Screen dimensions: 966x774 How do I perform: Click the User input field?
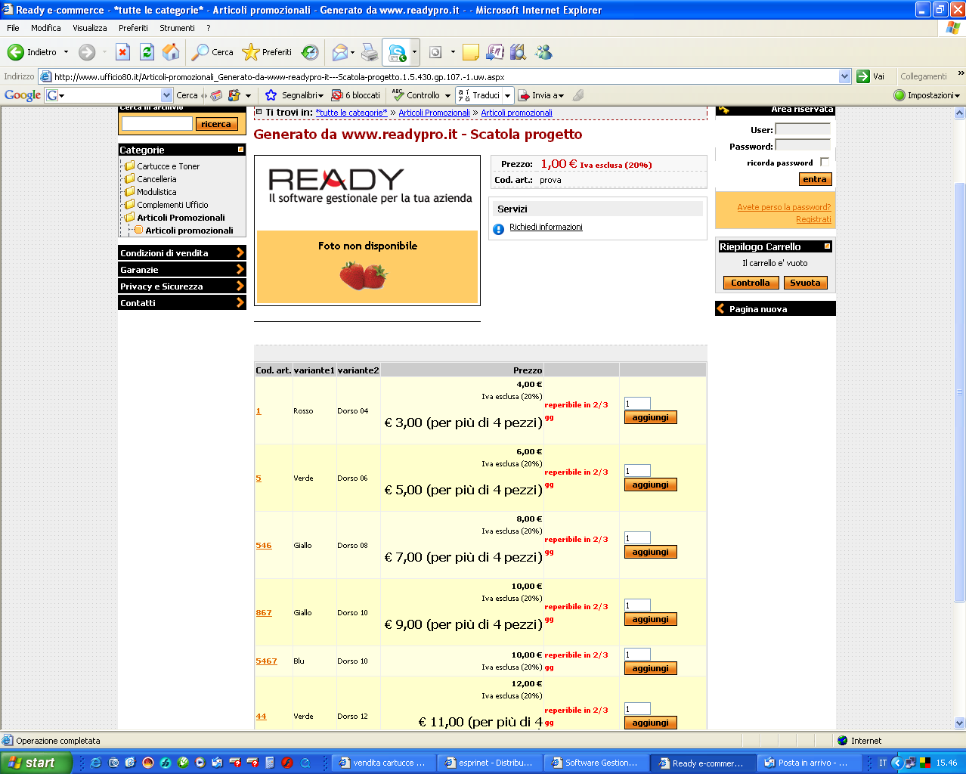tap(803, 129)
